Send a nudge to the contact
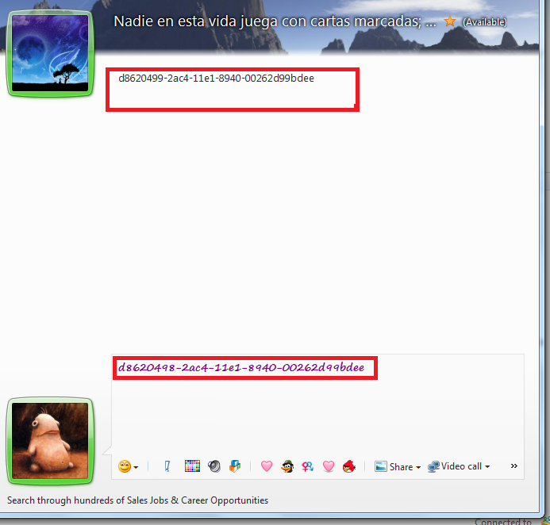Viewport: 550px width, 525px height. tap(167, 466)
